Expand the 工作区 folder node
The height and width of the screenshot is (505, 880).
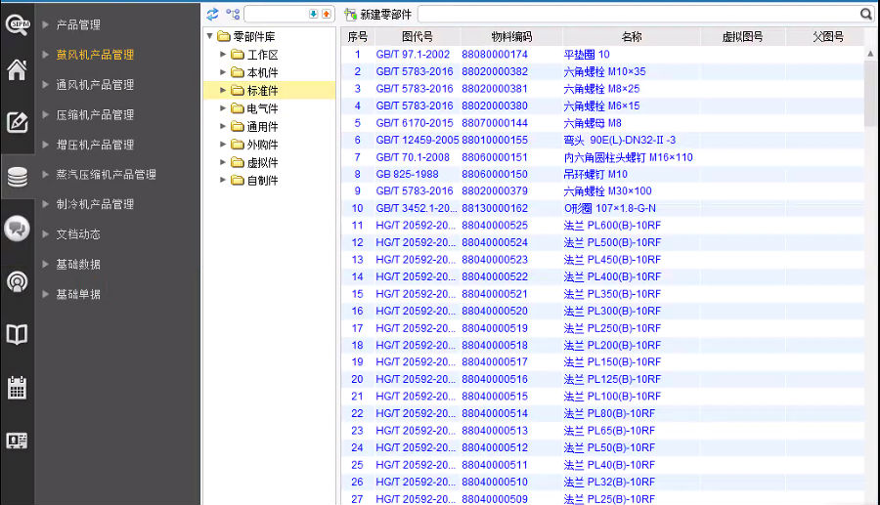point(224,55)
